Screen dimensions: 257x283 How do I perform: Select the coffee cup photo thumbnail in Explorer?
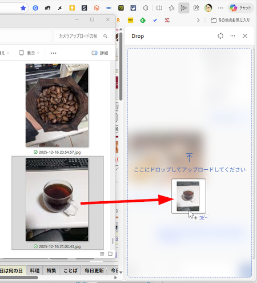pyautogui.click(x=57, y=200)
